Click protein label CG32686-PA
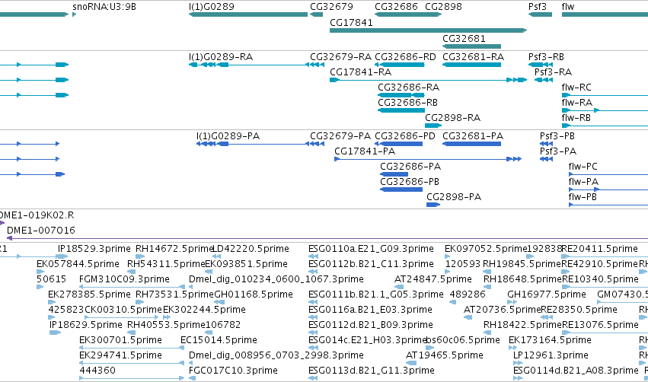This screenshot has height=382, width=648. 410,167
